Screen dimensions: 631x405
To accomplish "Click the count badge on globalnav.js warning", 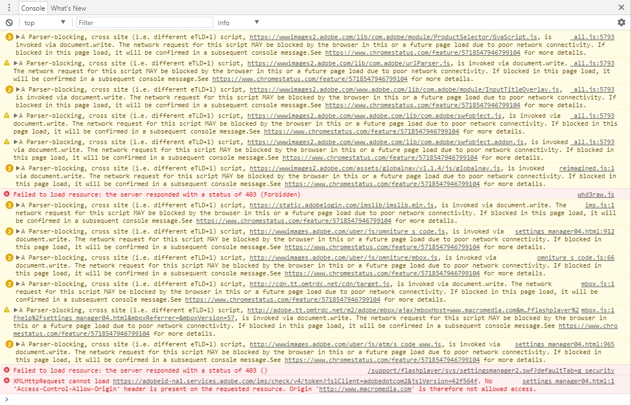I will tap(9, 168).
